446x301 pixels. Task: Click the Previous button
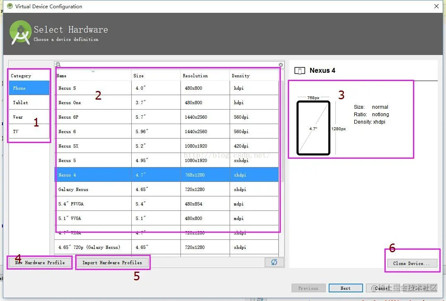click(308, 288)
